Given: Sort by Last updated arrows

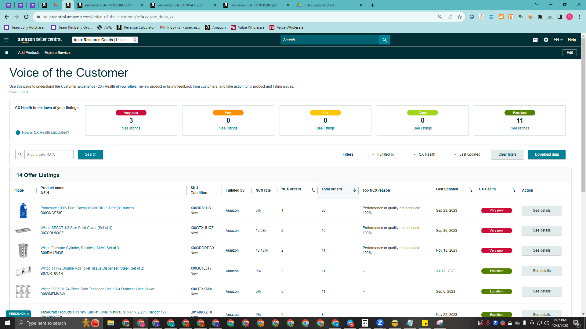Looking at the screenshot, I should [x=471, y=190].
